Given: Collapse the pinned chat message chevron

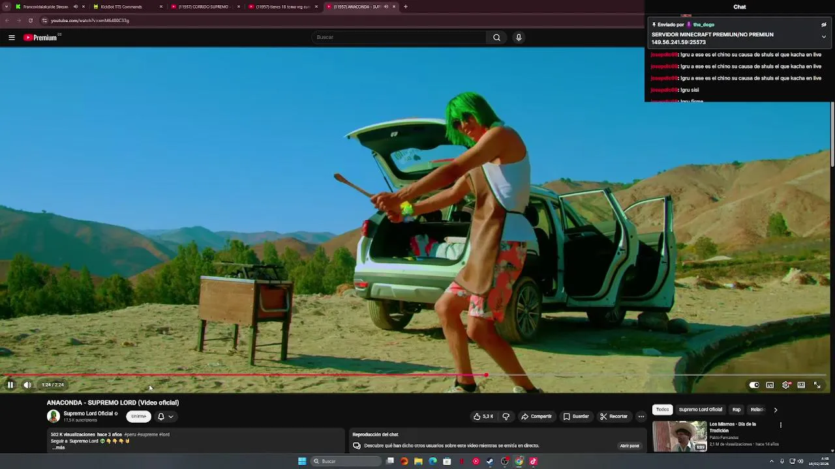Looking at the screenshot, I should coord(823,37).
